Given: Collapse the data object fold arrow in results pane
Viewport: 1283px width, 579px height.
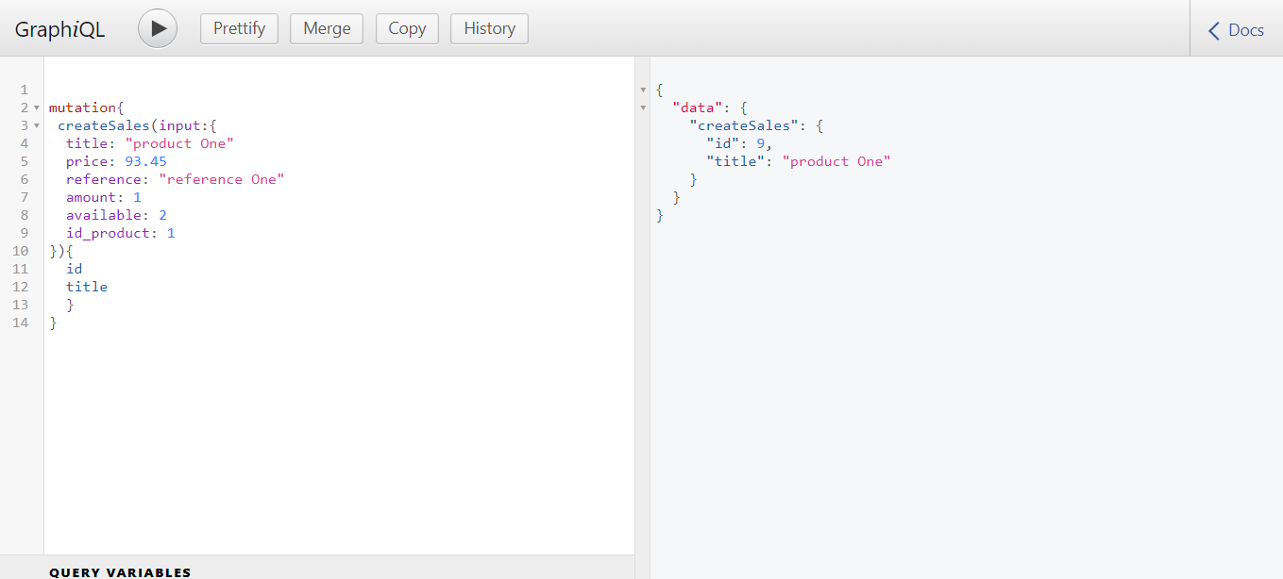Looking at the screenshot, I should click(643, 108).
